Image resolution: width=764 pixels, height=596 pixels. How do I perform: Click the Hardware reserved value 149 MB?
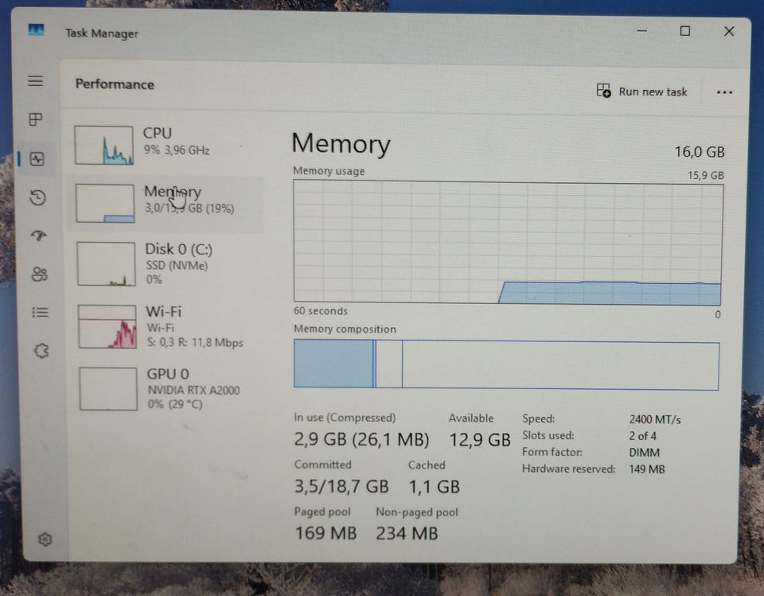pyautogui.click(x=646, y=469)
